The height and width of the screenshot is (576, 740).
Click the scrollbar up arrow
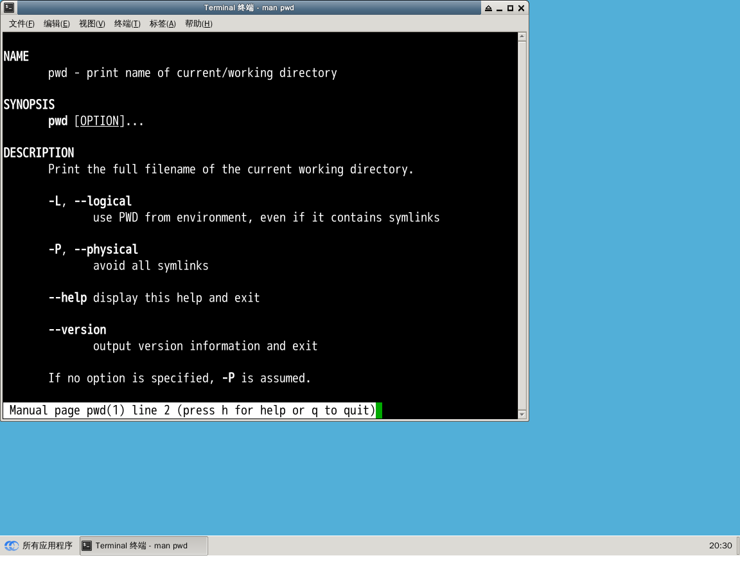coord(522,37)
